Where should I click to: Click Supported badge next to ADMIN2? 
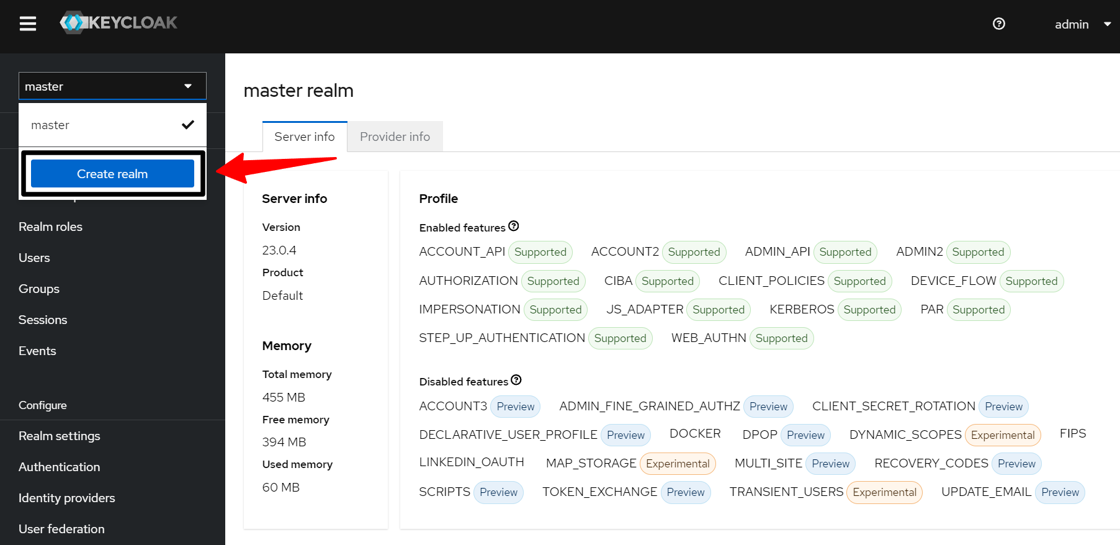point(978,252)
